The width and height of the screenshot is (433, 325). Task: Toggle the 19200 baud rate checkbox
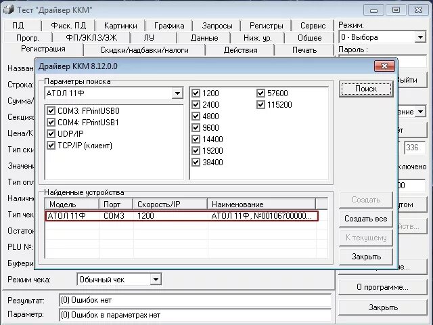[x=196, y=150]
